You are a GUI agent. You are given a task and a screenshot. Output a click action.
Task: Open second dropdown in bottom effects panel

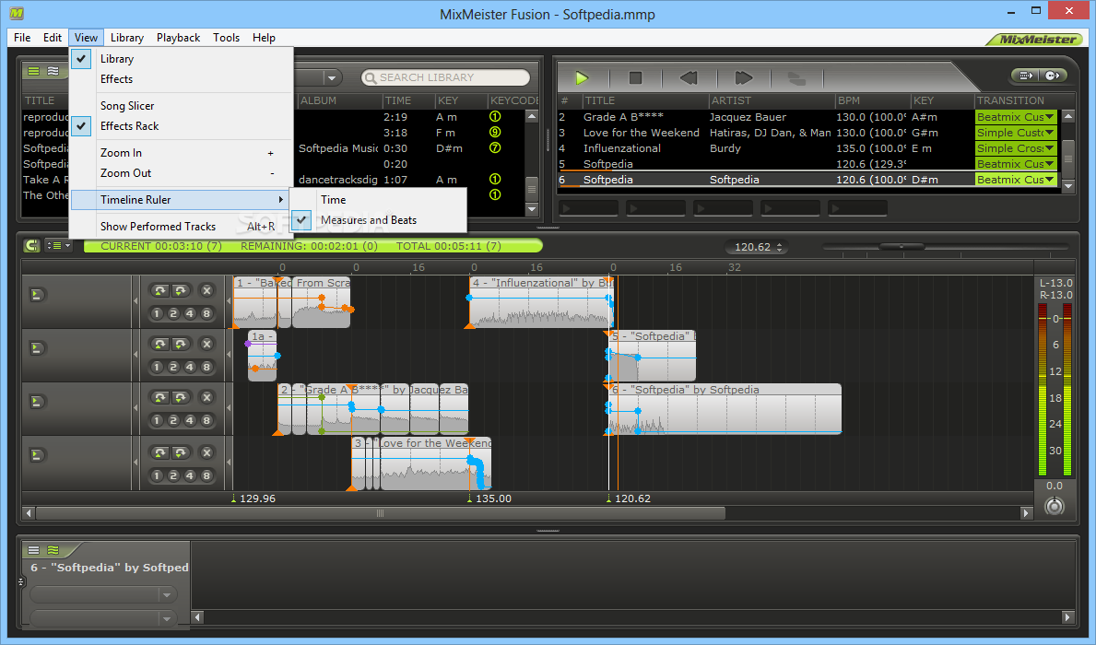[166, 618]
